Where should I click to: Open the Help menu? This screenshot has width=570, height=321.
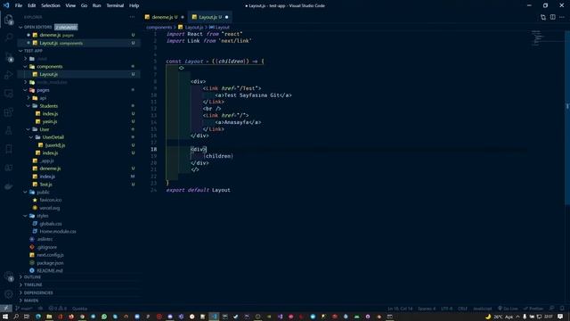(x=134, y=5)
